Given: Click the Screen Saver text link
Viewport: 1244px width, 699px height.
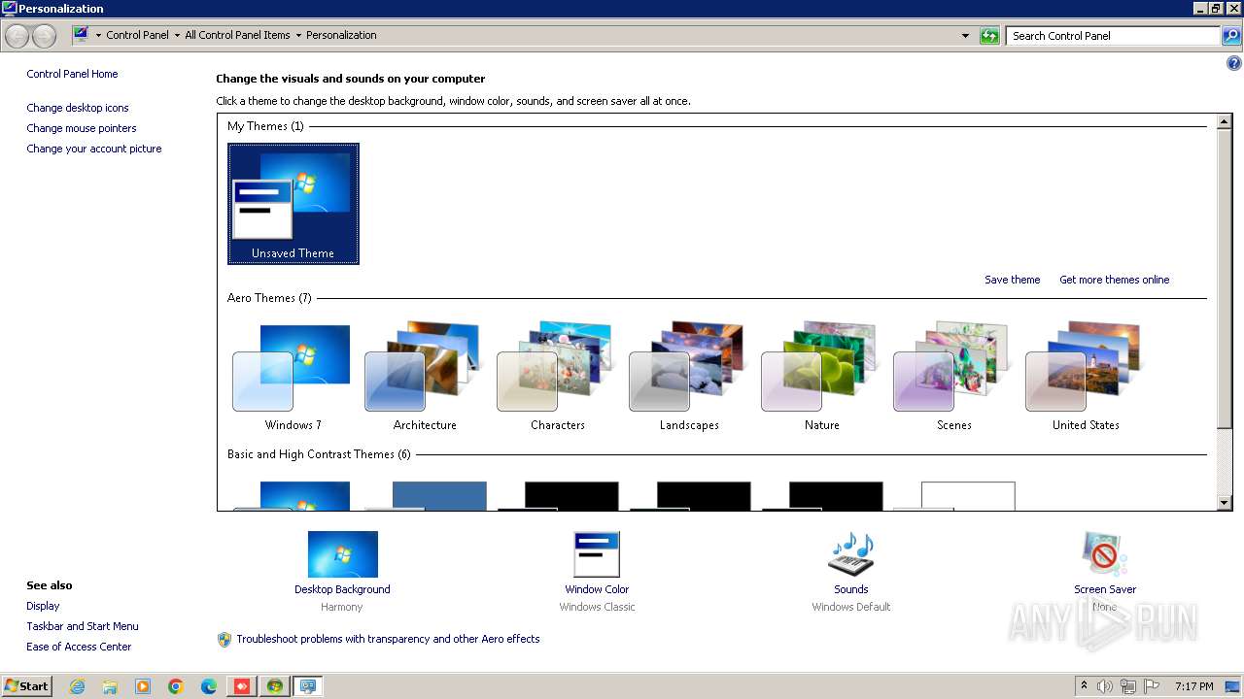Looking at the screenshot, I should coord(1105,589).
